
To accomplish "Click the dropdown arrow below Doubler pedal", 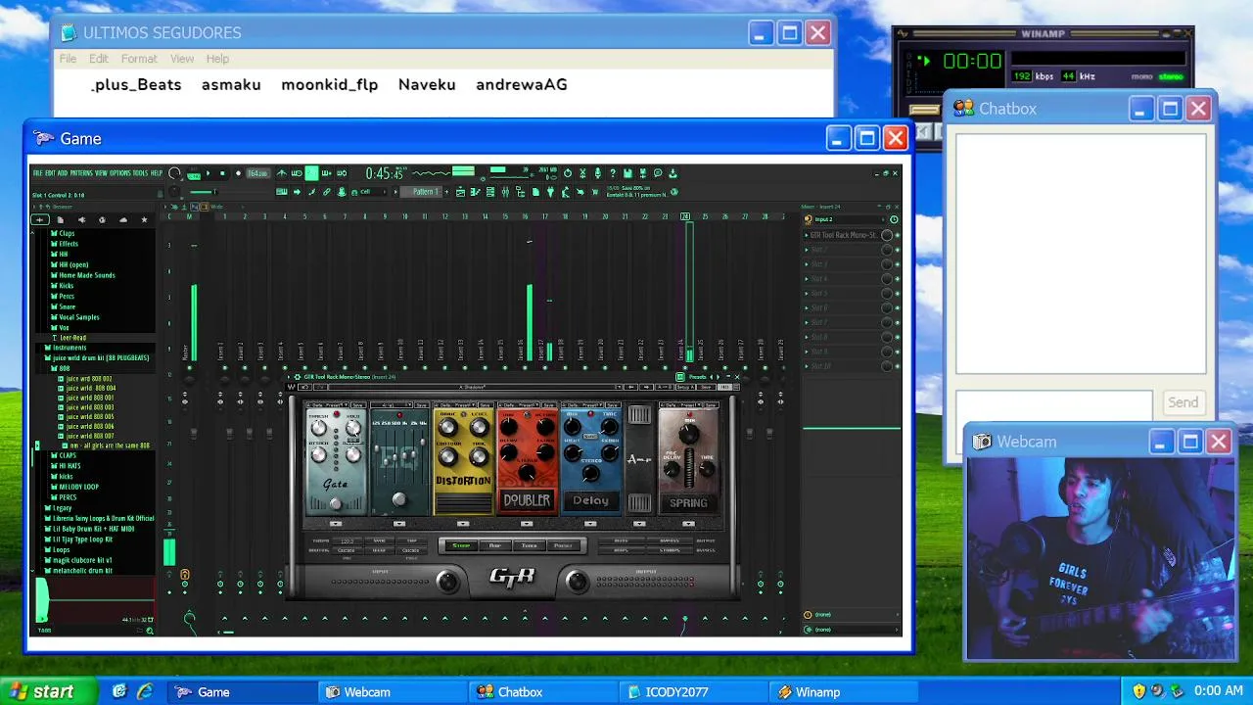I will (527, 523).
